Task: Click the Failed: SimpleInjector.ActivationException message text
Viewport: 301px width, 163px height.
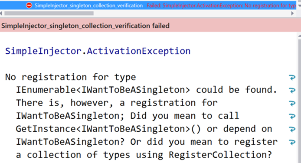Action: click(x=222, y=6)
